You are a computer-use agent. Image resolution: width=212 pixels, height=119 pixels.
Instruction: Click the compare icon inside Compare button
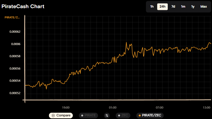click(x=53, y=115)
